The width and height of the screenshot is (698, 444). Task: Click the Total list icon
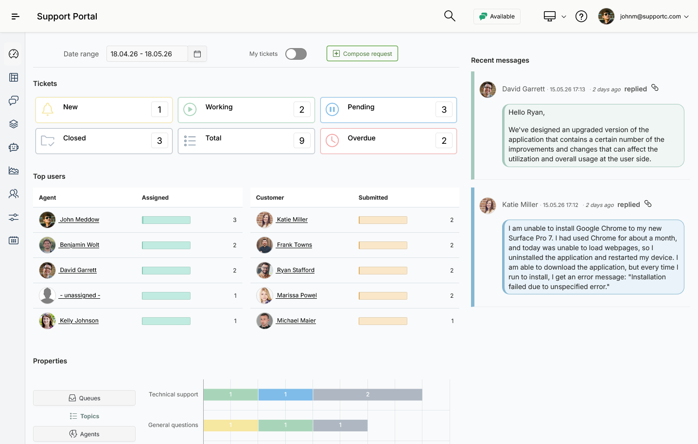(x=190, y=141)
